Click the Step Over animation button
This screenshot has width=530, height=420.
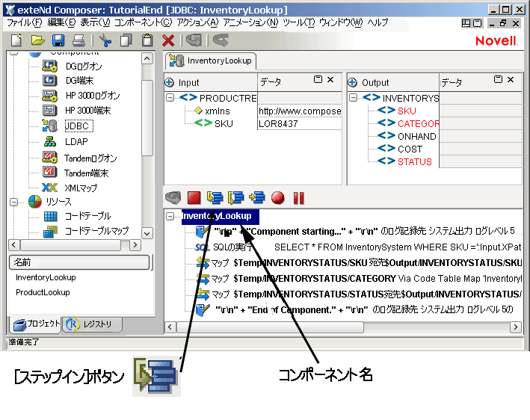pyautogui.click(x=236, y=198)
